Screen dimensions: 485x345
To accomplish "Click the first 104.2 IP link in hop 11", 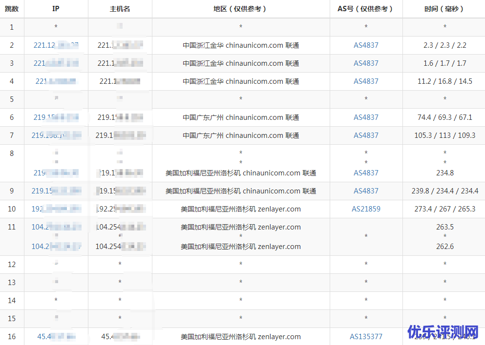I will click(x=56, y=227).
